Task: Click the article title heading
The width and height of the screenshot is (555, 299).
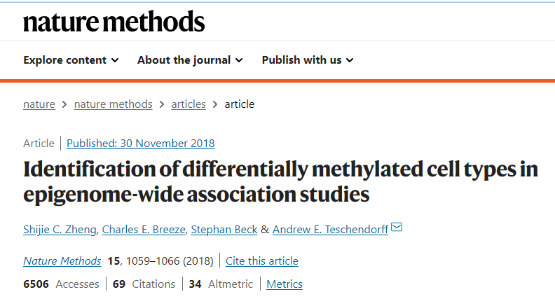Action: tap(281, 181)
